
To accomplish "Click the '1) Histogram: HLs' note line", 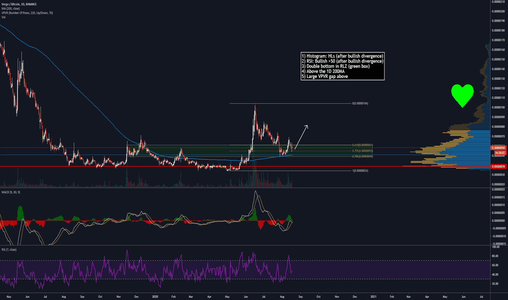I will (342, 56).
